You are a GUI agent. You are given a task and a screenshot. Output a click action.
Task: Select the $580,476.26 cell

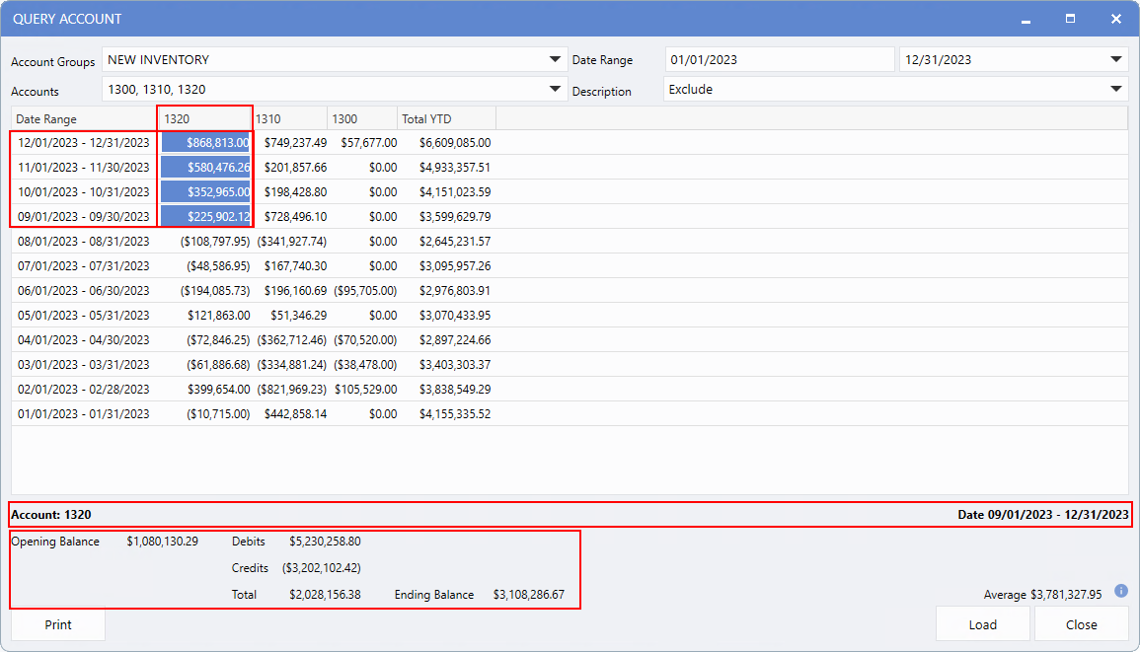(205, 167)
